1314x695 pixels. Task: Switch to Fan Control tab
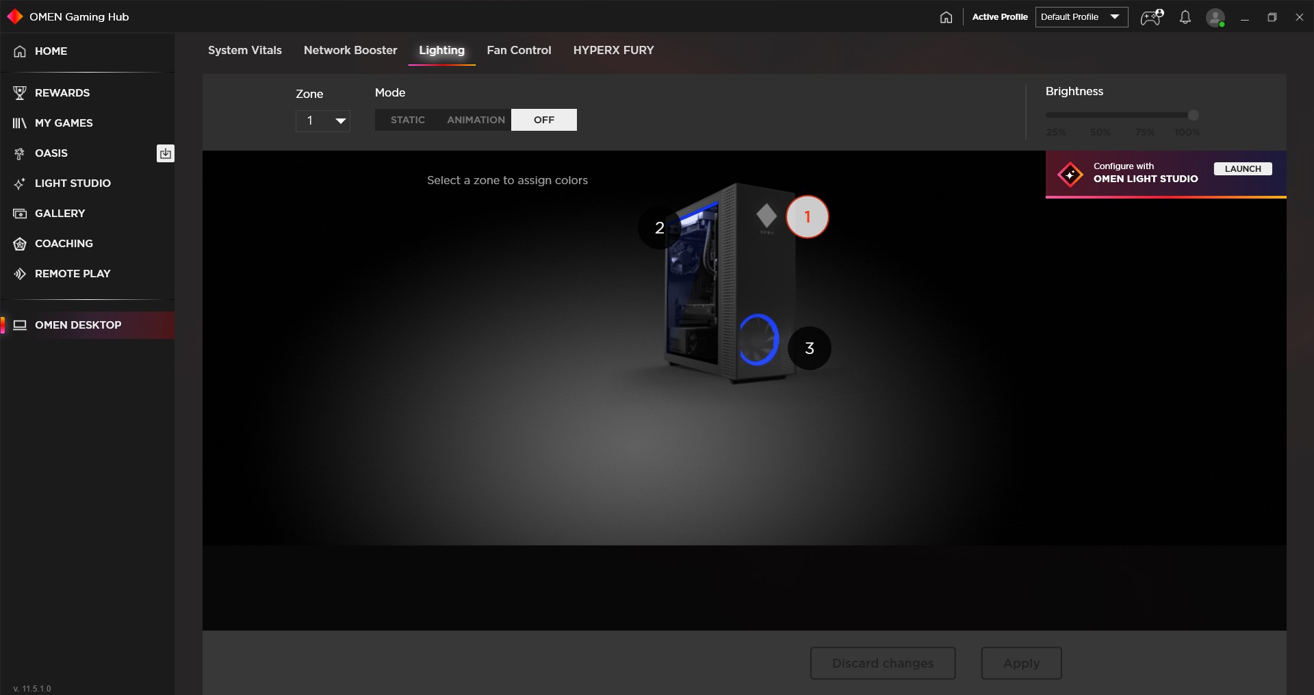click(519, 50)
